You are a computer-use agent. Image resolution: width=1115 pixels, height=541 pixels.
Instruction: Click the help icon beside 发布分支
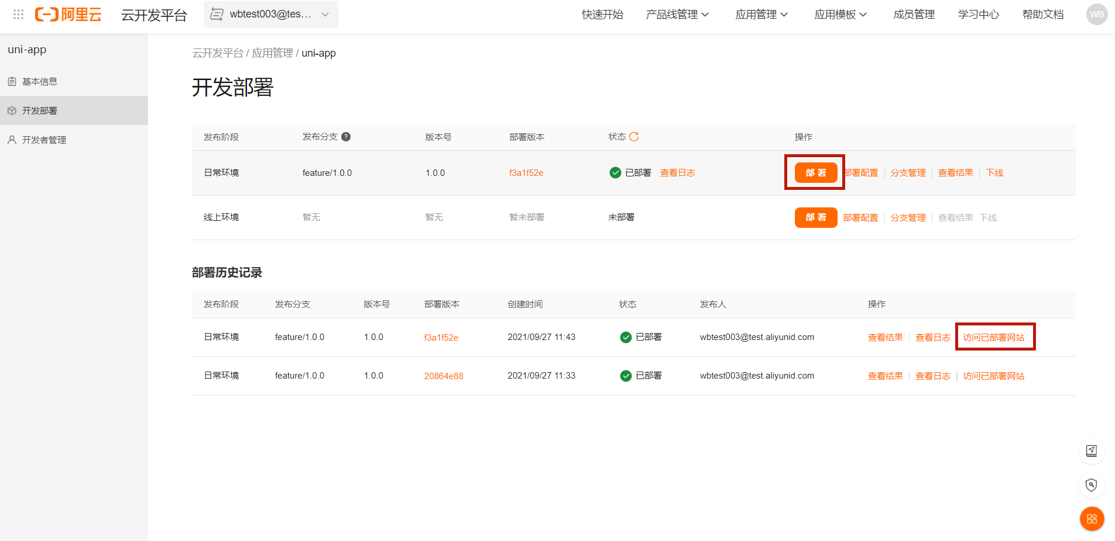coord(346,137)
